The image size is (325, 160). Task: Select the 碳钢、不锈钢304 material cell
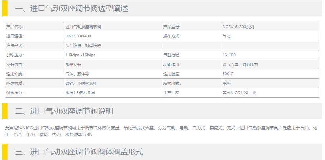coord(81,83)
